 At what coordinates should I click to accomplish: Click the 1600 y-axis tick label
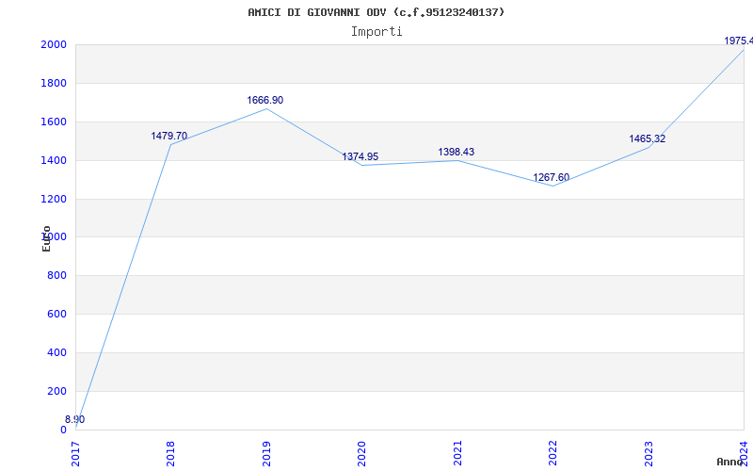pos(54,122)
